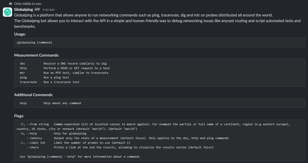
Task: Click the ping command entry
Action: (x=23, y=77)
